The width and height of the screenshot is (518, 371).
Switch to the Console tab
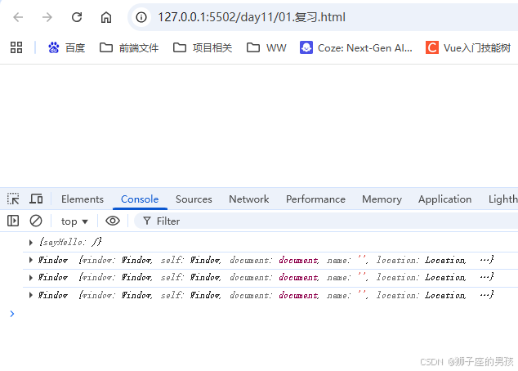pyautogui.click(x=140, y=199)
